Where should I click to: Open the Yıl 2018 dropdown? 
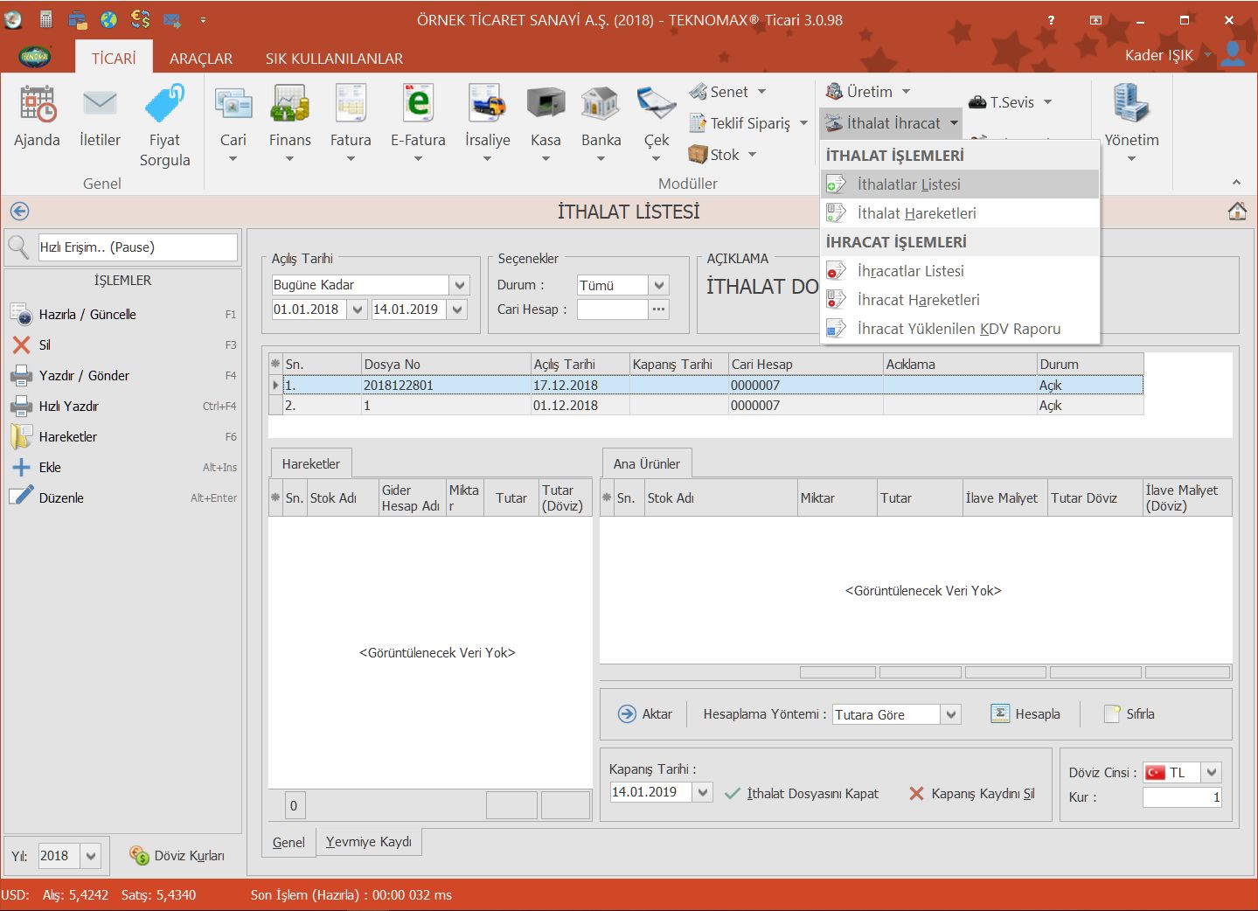tap(91, 856)
